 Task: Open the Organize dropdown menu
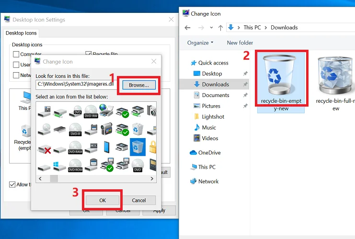(200, 43)
